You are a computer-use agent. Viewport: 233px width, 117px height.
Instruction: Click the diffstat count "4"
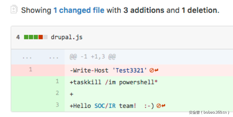pyautogui.click(x=18, y=37)
